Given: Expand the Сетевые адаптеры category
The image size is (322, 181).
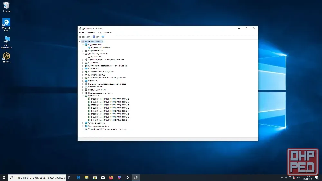Looking at the screenshot, I should click(83, 123).
